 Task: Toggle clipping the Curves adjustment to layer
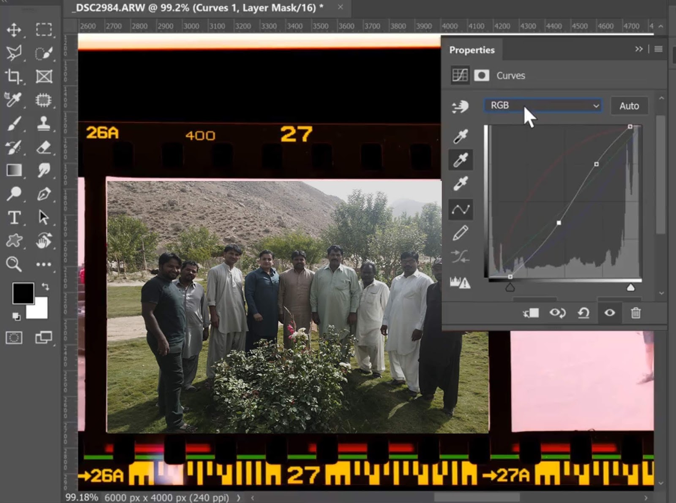coord(531,313)
